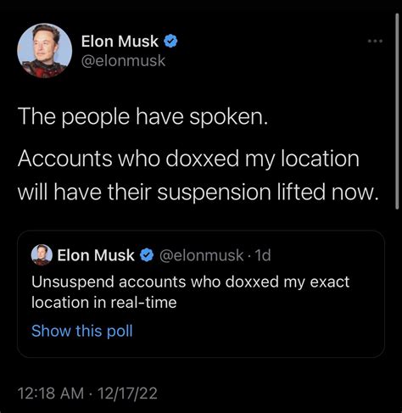Viewport: 402px width, 413px height.
Task: Open the three-dot more options menu
Action: [x=375, y=42]
